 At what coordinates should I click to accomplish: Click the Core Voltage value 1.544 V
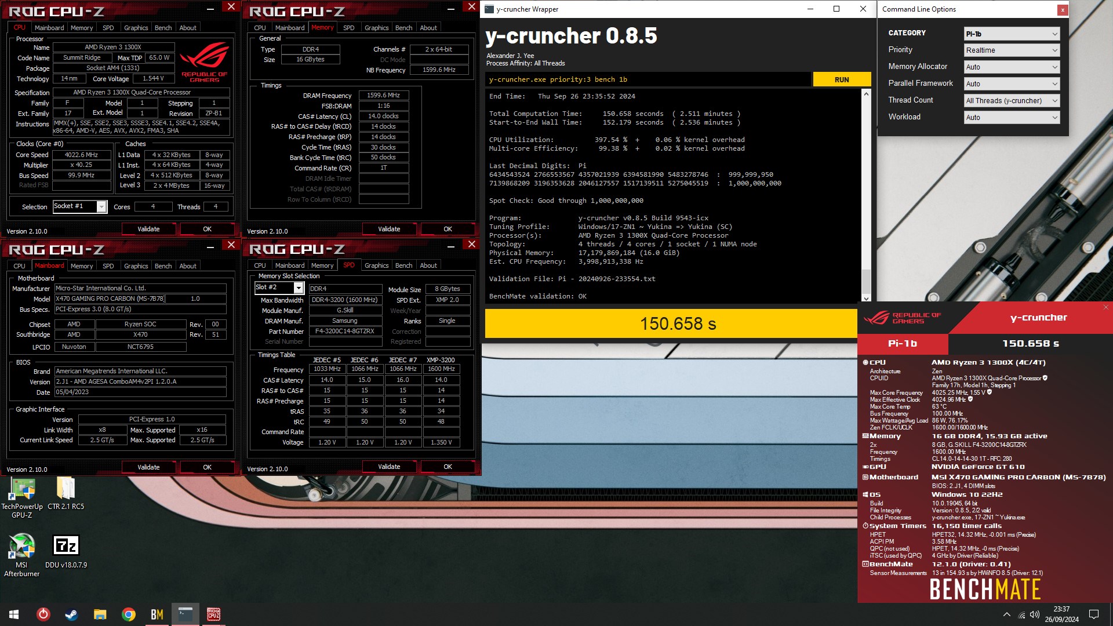[153, 79]
